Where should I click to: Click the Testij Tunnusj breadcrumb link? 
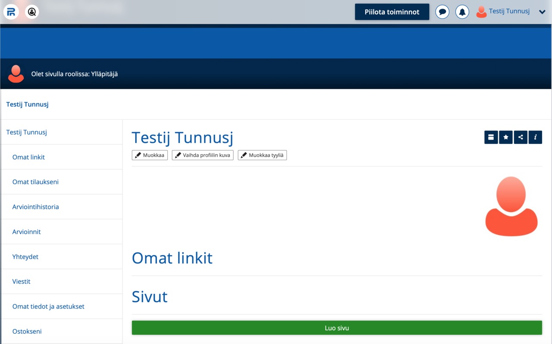click(x=27, y=104)
